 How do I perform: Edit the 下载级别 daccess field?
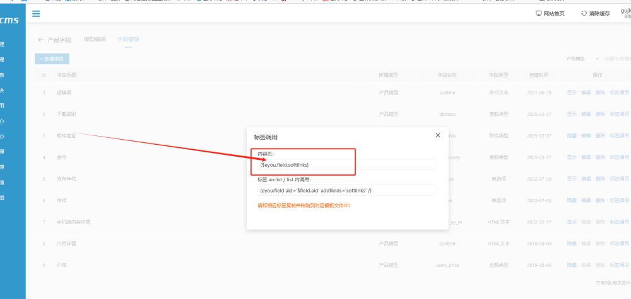click(x=586, y=114)
